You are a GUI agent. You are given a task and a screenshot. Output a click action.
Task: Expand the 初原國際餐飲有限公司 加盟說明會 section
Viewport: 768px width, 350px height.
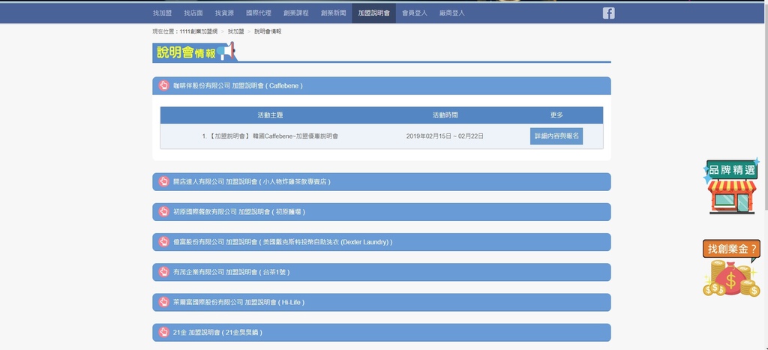pos(382,212)
